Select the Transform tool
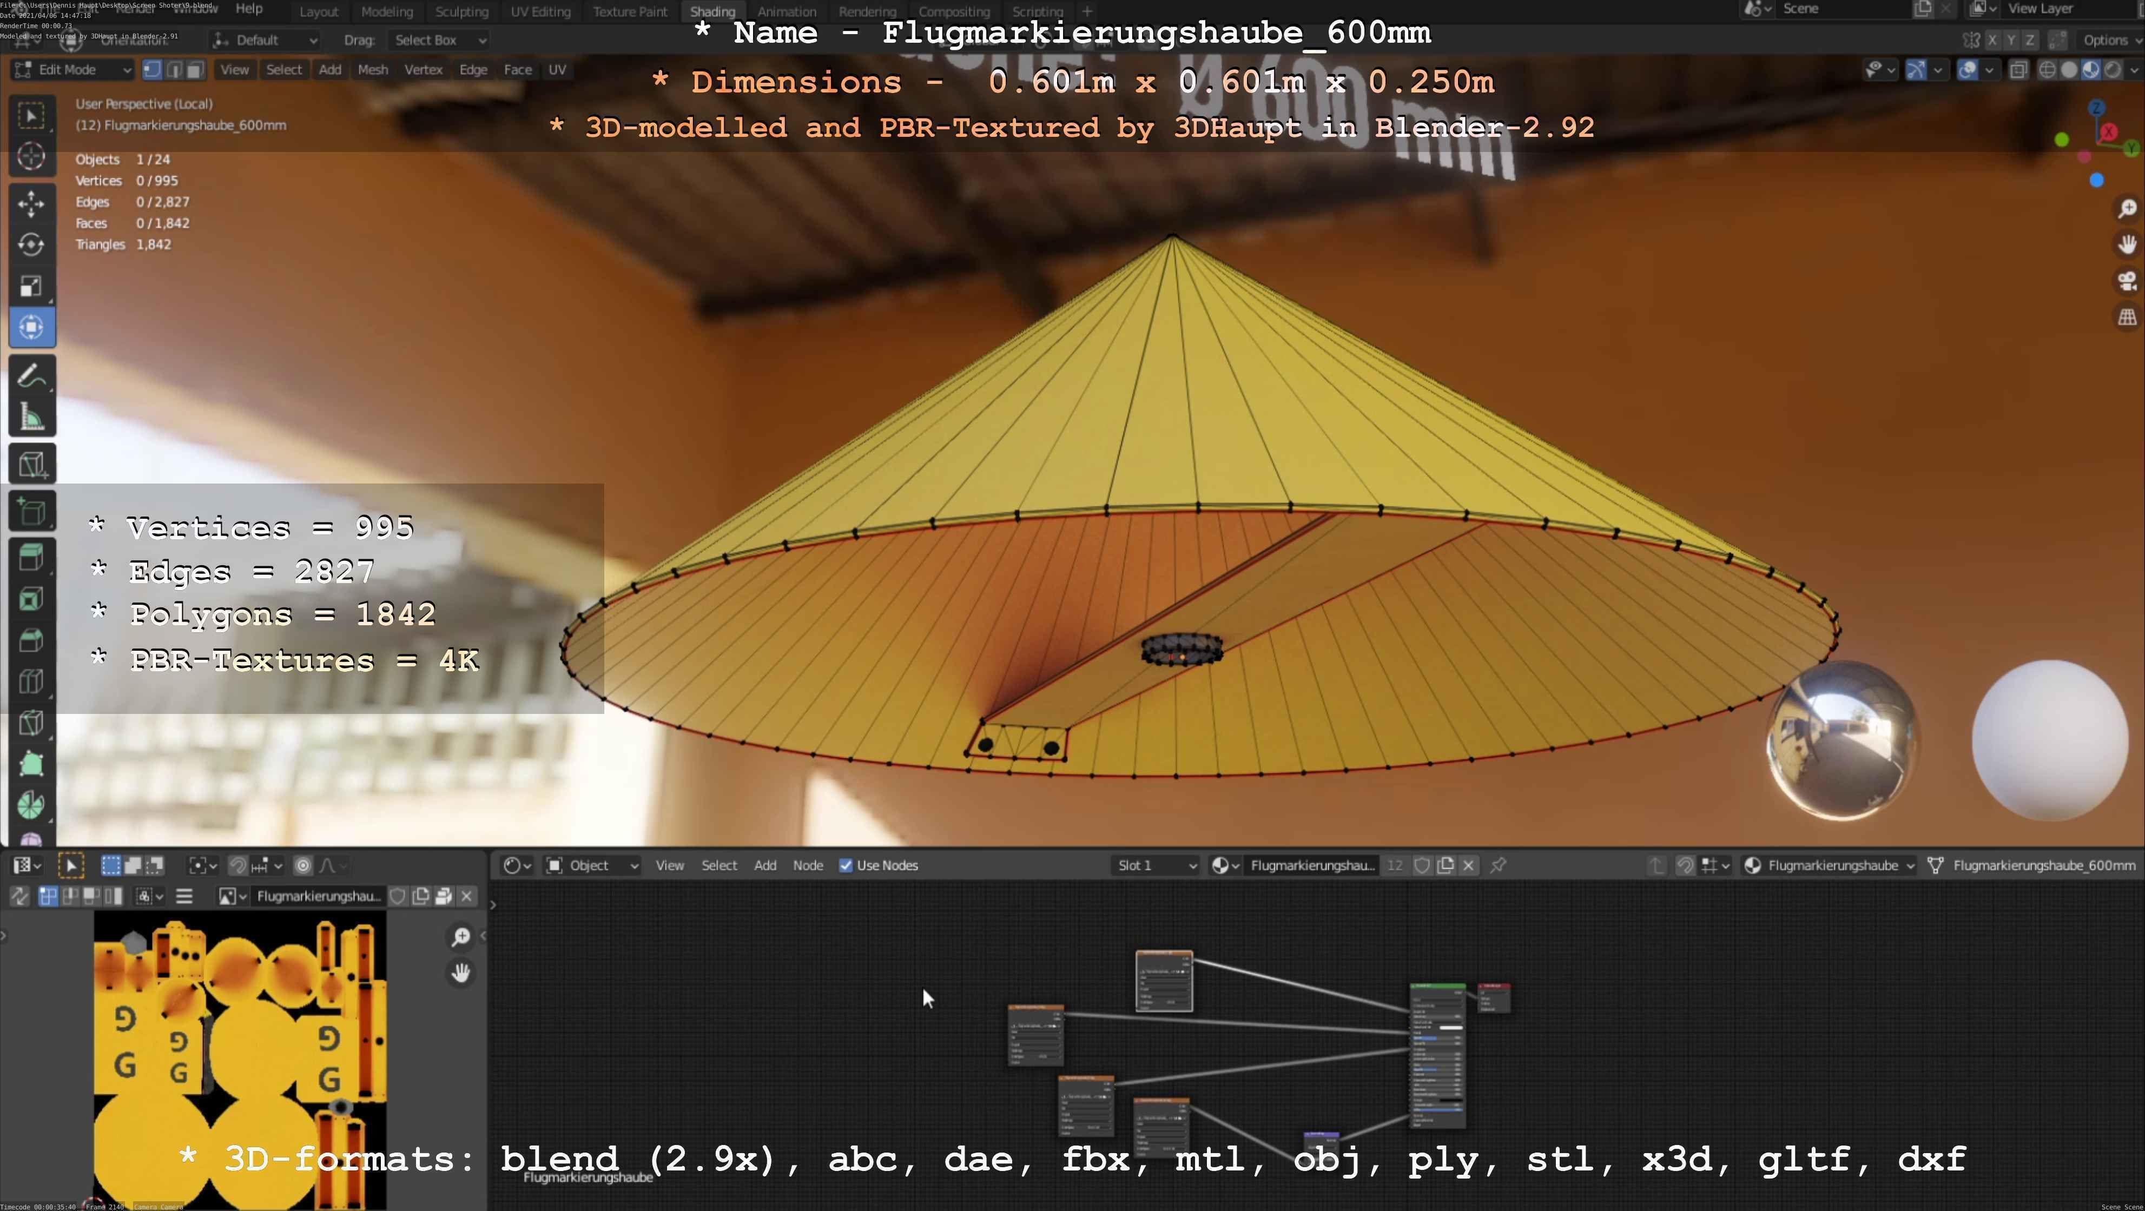 [x=31, y=327]
